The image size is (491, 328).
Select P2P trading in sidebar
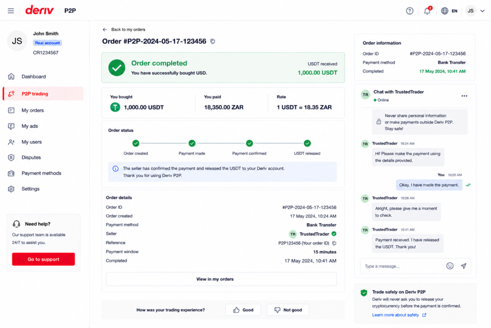click(x=43, y=94)
